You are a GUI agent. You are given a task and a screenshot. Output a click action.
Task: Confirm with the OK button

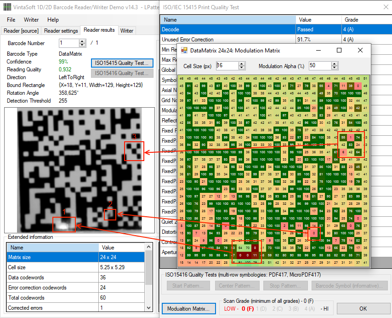tap(363, 308)
